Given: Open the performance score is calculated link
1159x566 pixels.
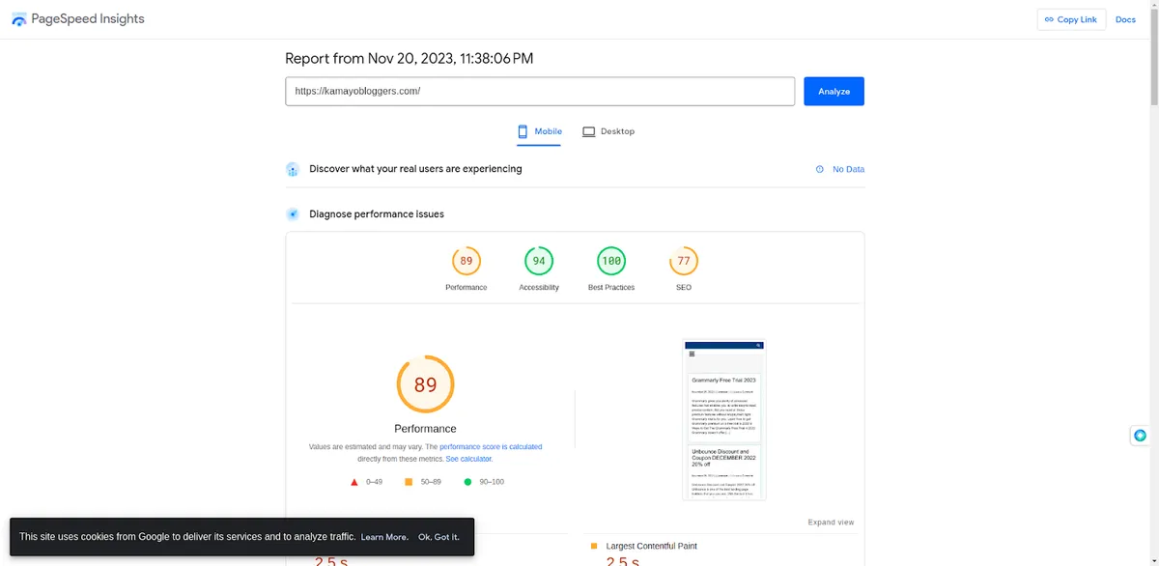Looking at the screenshot, I should click(491, 447).
